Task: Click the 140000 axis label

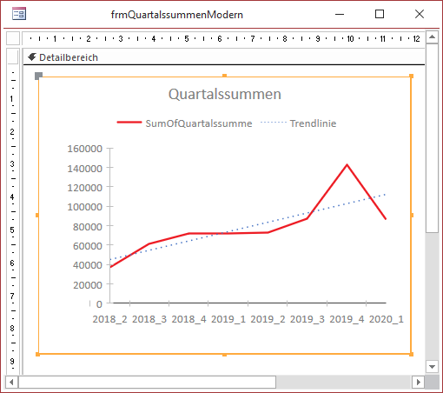Action: click(x=85, y=169)
